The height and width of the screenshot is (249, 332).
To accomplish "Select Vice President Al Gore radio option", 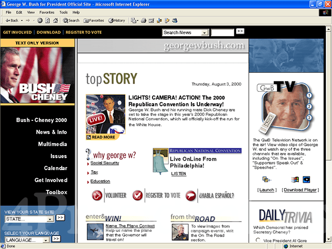I will (x=258, y=240).
